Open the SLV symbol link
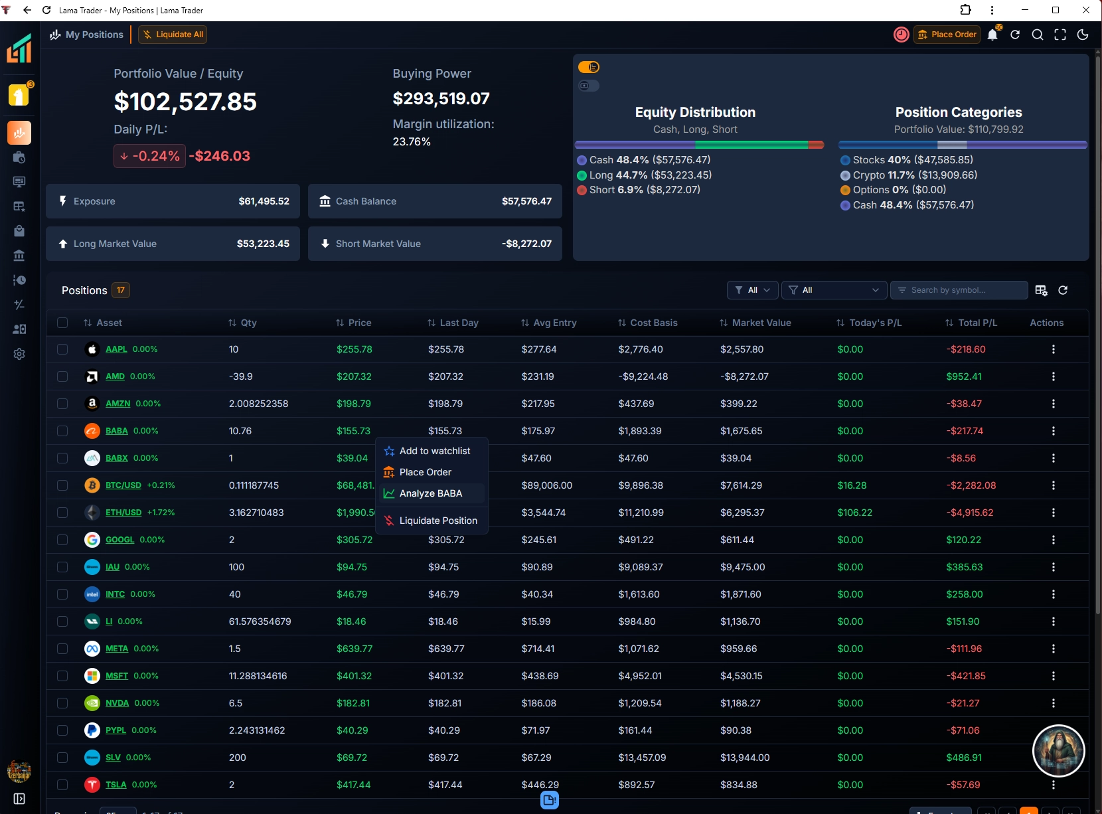Screen dimensions: 1102x814 point(113,758)
